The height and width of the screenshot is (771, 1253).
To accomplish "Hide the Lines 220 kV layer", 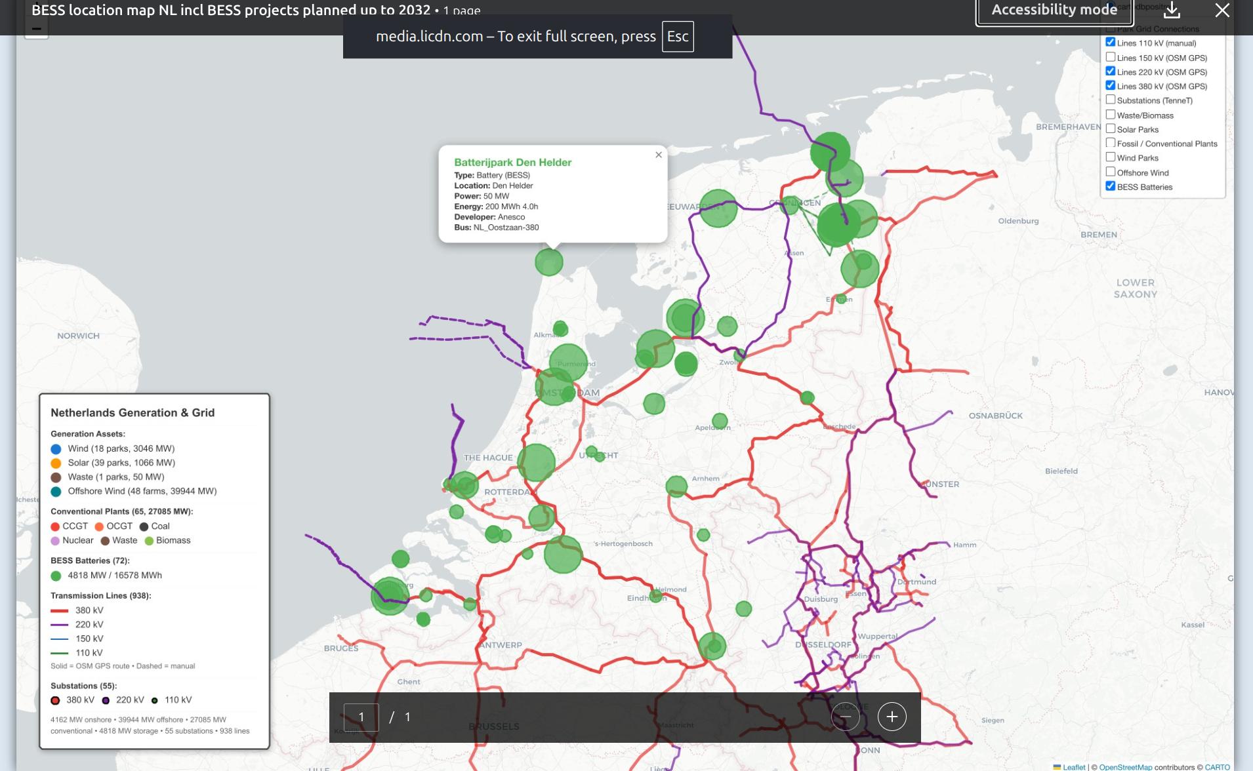I will (x=1110, y=71).
